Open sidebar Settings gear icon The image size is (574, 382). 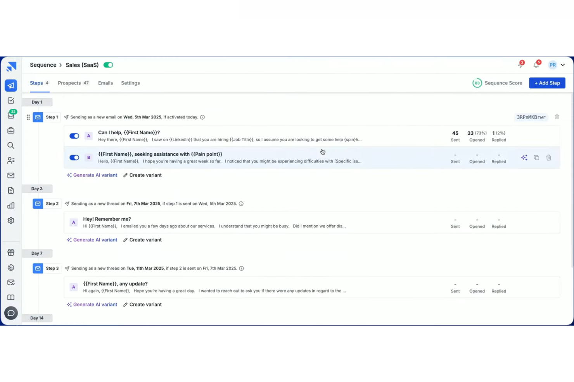tap(11, 220)
